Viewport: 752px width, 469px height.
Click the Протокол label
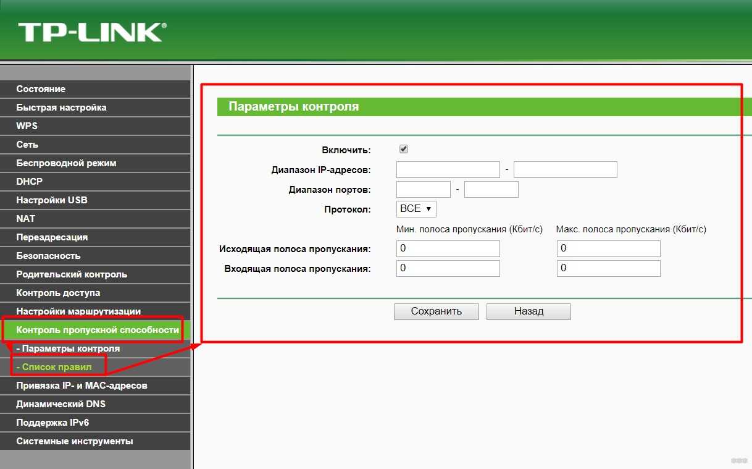348,209
